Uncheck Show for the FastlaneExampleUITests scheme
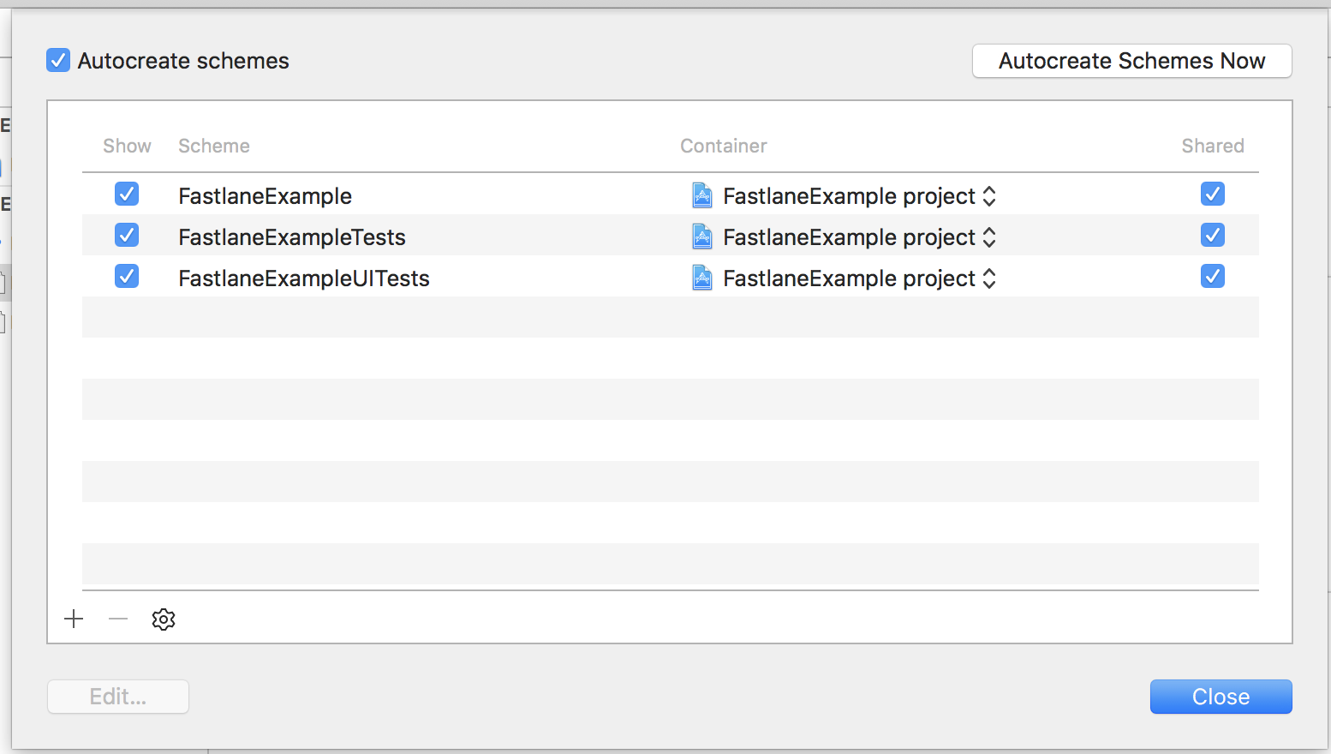The height and width of the screenshot is (754, 1331). coord(127,277)
